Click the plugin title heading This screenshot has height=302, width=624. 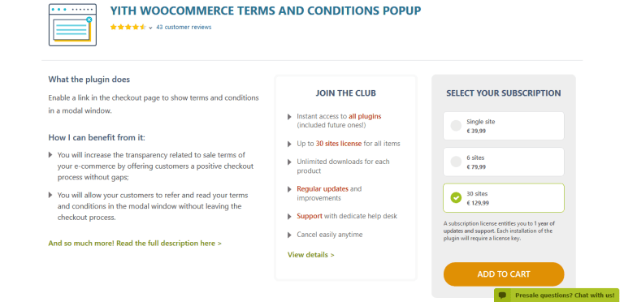pyautogui.click(x=266, y=11)
